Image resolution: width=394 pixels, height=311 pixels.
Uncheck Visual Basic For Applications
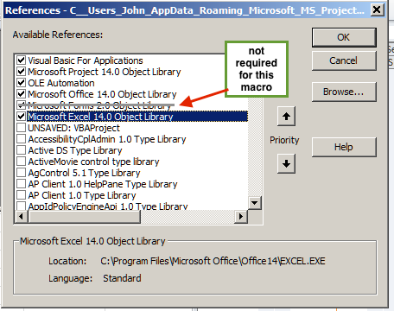[x=21, y=60]
